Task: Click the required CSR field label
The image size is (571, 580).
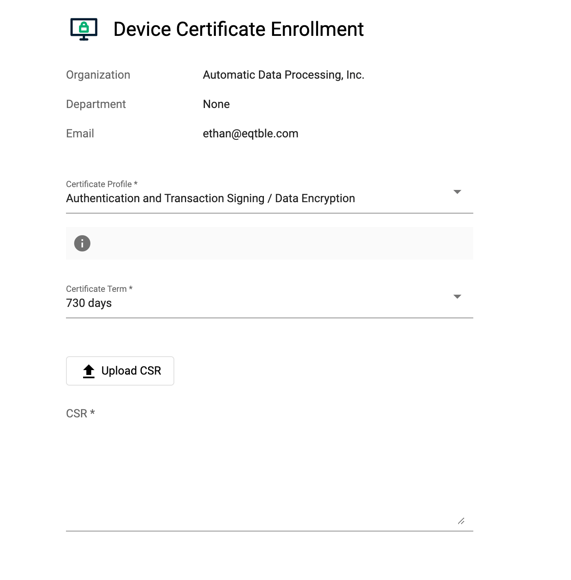Action: pos(80,413)
